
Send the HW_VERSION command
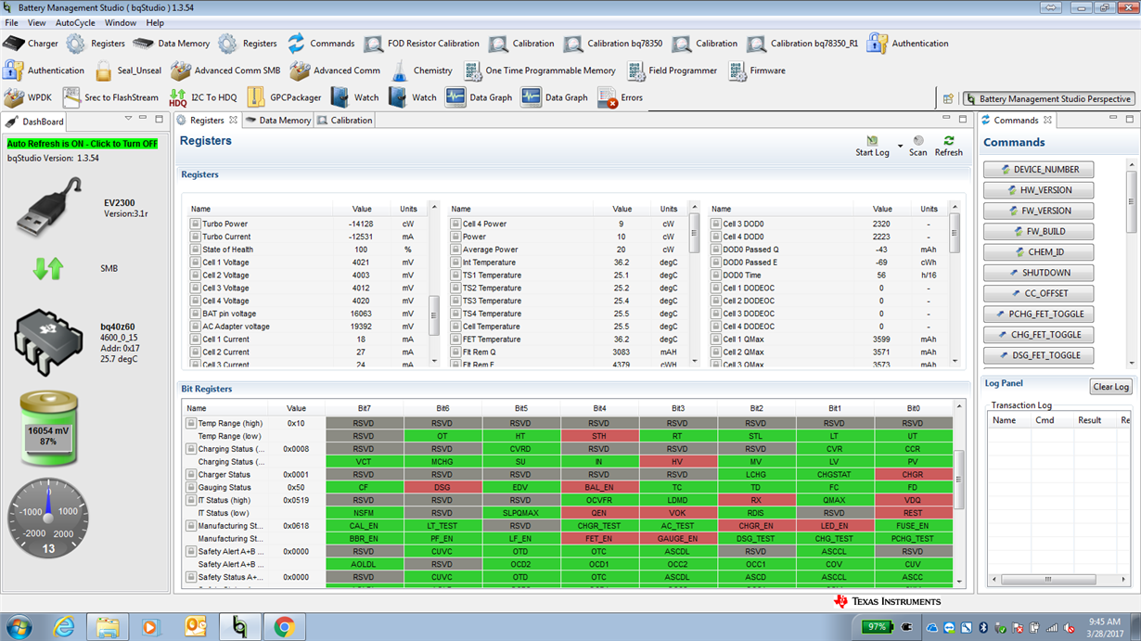coord(1038,190)
